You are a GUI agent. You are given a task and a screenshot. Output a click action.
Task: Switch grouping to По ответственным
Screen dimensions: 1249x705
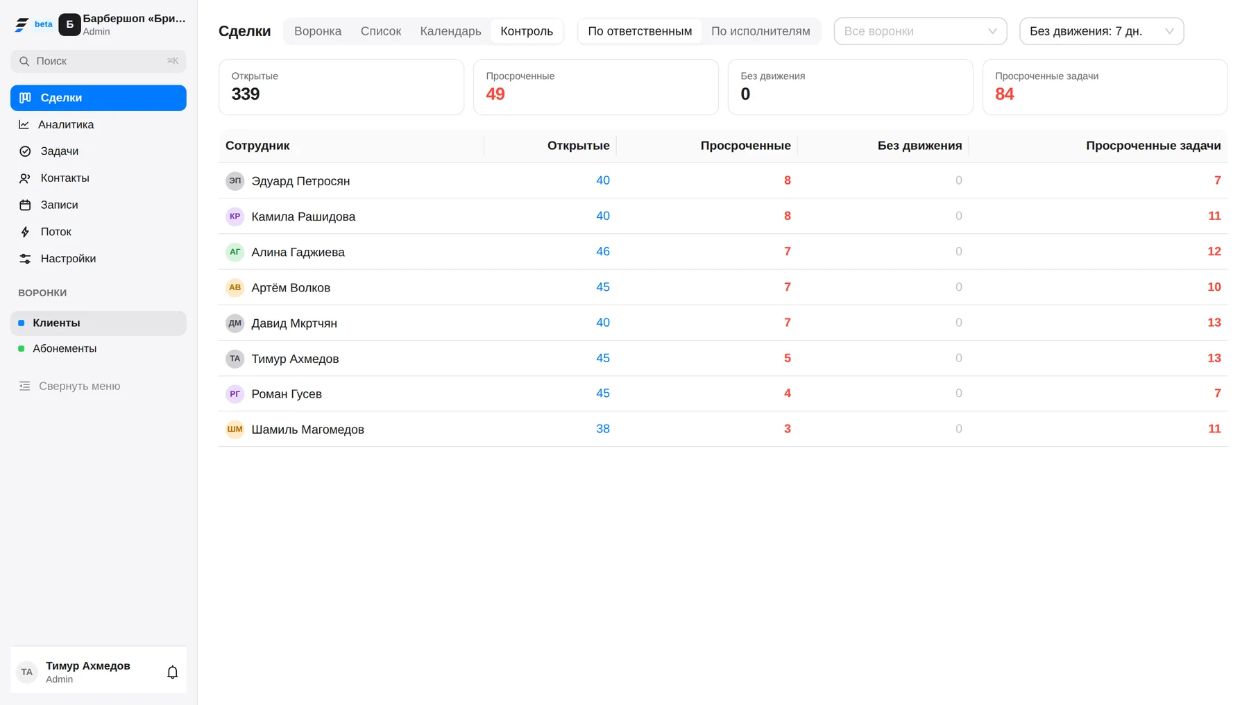640,31
